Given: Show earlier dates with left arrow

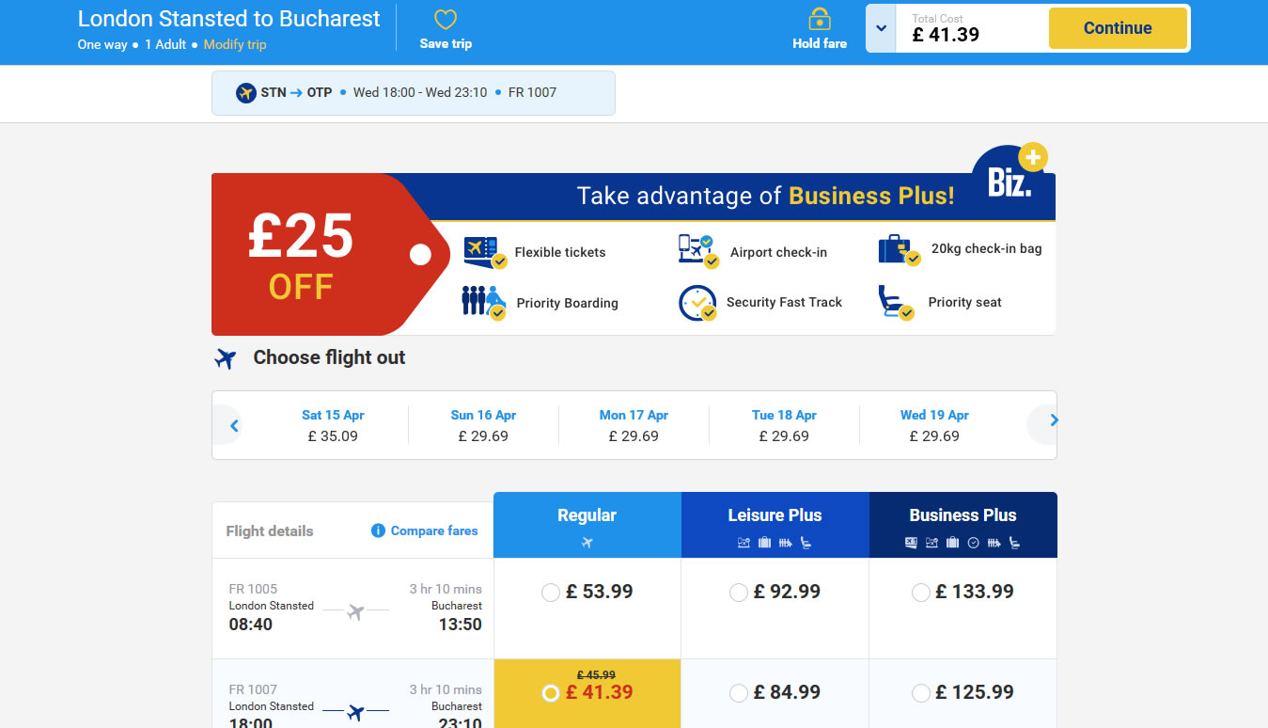Looking at the screenshot, I should coord(234,425).
